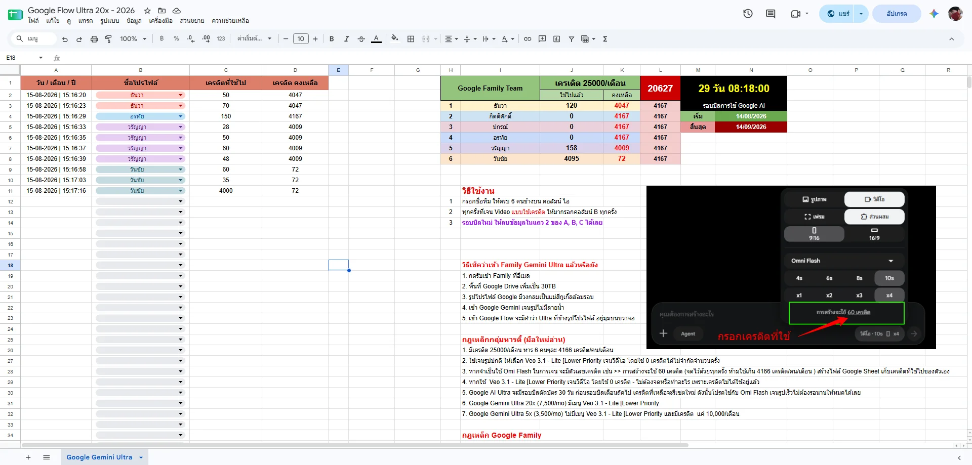Activate the paint format tool
The height and width of the screenshot is (465, 972).
point(108,39)
